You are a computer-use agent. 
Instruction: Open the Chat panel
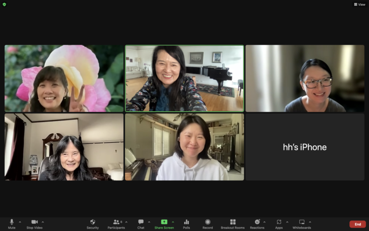point(141,224)
